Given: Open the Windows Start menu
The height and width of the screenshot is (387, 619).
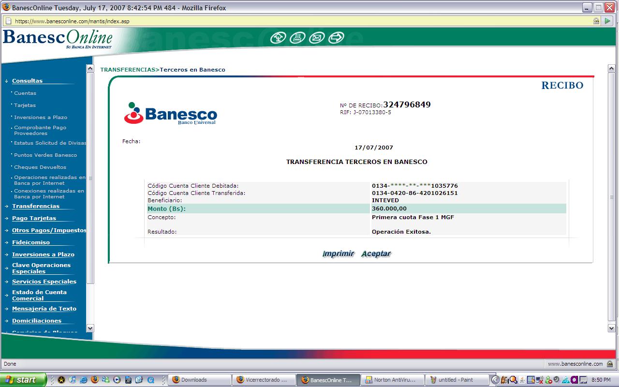Looking at the screenshot, I should click(23, 380).
